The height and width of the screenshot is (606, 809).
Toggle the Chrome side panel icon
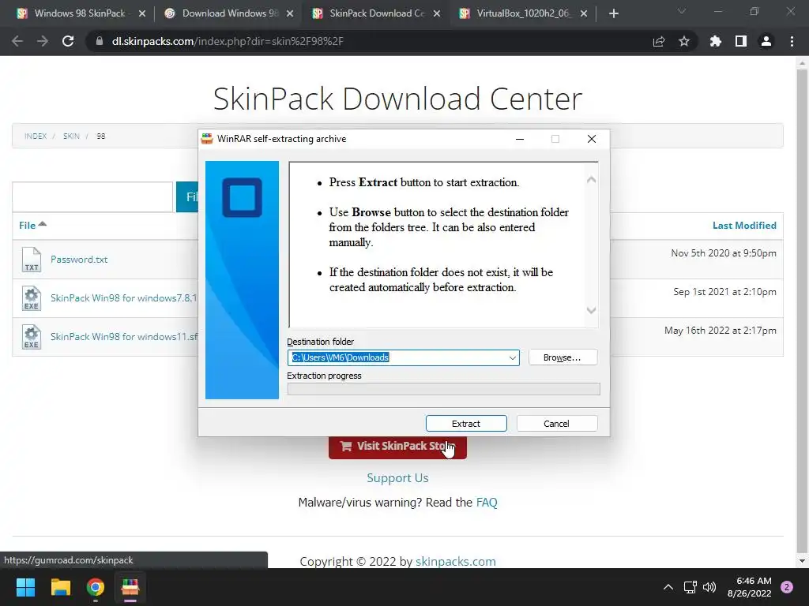741,41
